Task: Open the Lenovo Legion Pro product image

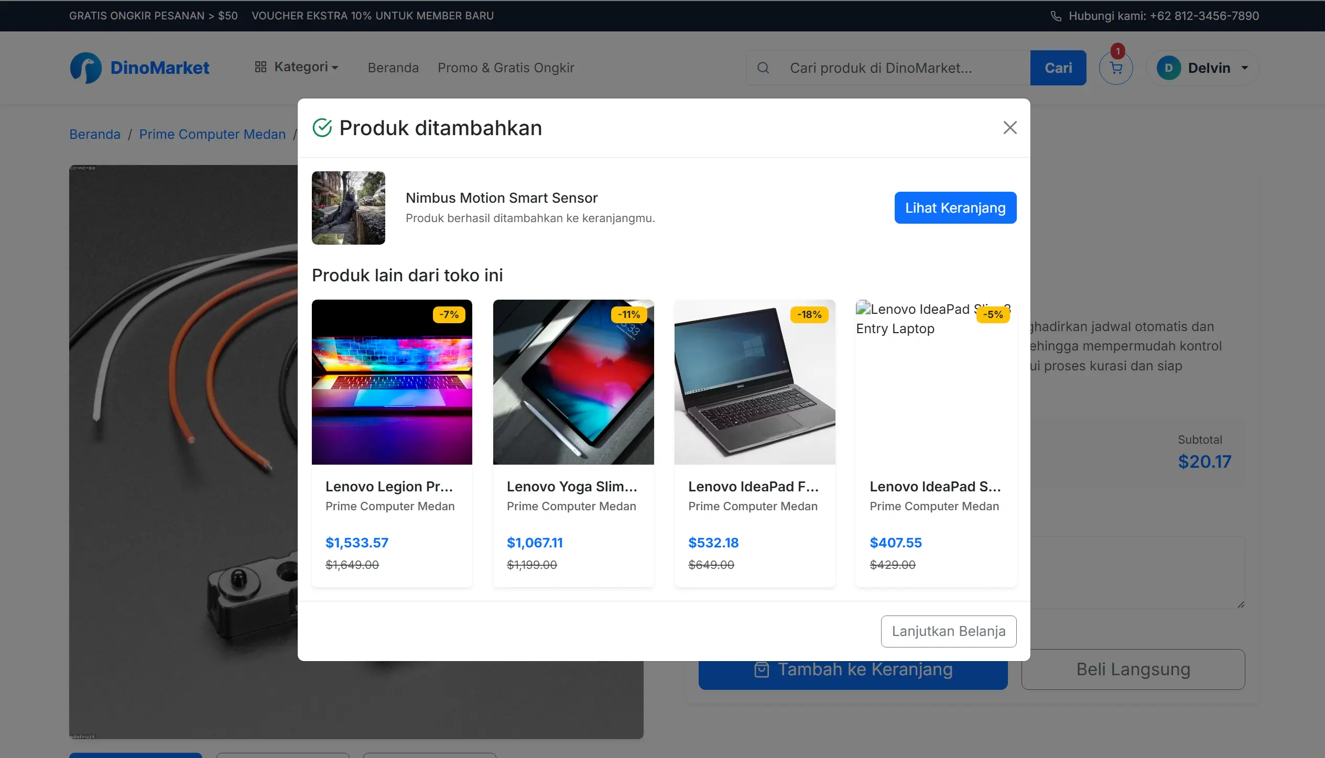Action: (392, 382)
